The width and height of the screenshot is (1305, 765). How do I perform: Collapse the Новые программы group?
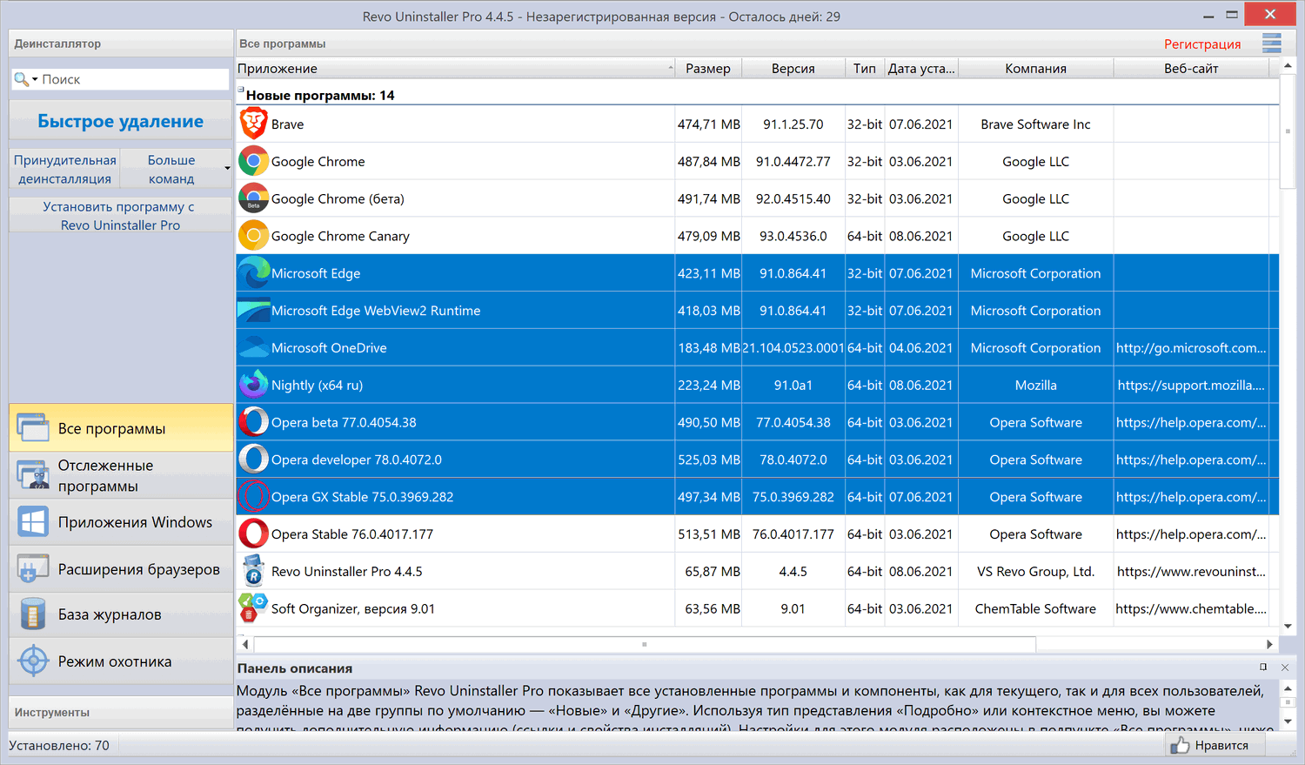(x=241, y=90)
